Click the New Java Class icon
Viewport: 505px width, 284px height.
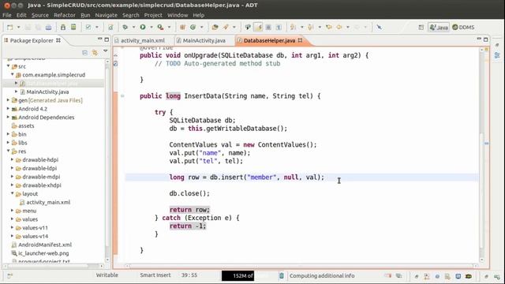tap(193, 28)
